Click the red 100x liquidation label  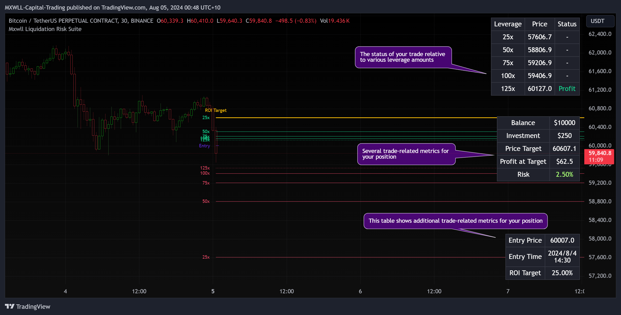(x=205, y=173)
